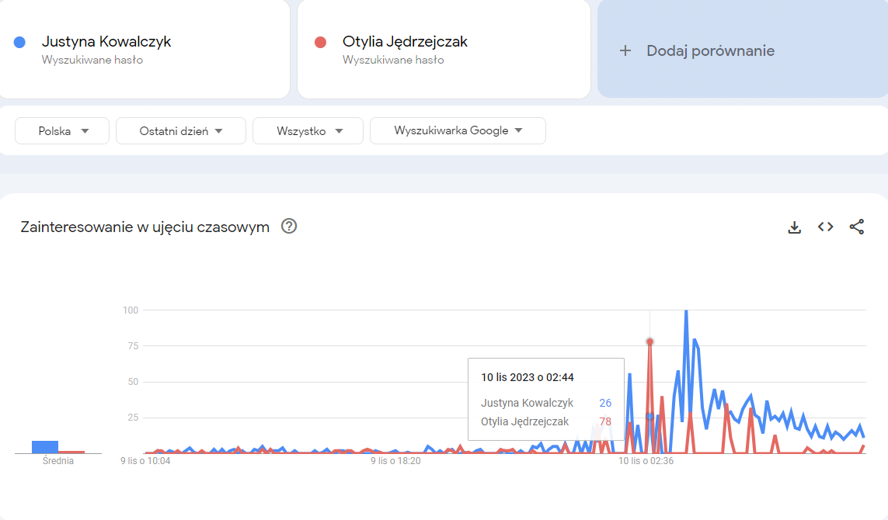Click the value 78 in tooltip

[605, 421]
